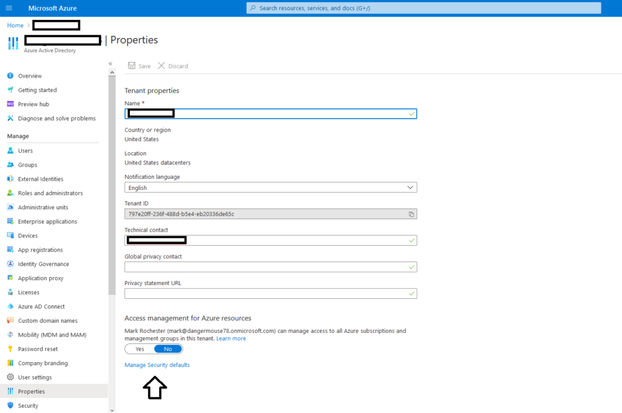Open Security menu item

[x=28, y=406]
